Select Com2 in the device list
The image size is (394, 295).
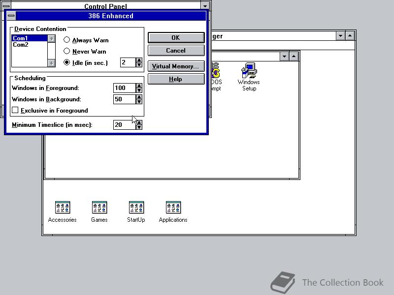(x=30, y=45)
